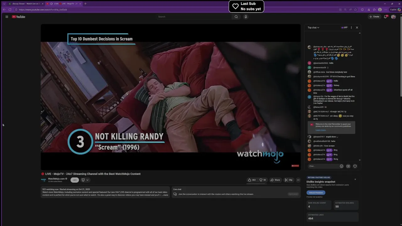Screen dimensions: 402x226
Task: Click the Open panel button for live chat
Action: click(293, 194)
